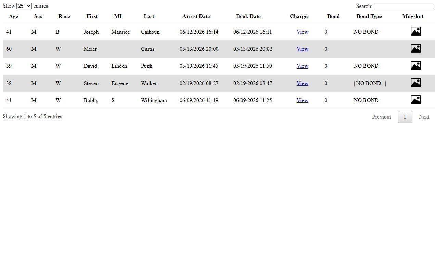Select book date '06/12/2026 16:11'
The height and width of the screenshot is (274, 438).
pyautogui.click(x=253, y=32)
